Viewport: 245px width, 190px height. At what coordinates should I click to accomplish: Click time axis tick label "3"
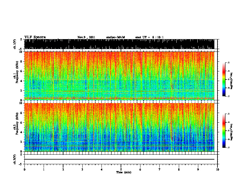tap(82, 170)
